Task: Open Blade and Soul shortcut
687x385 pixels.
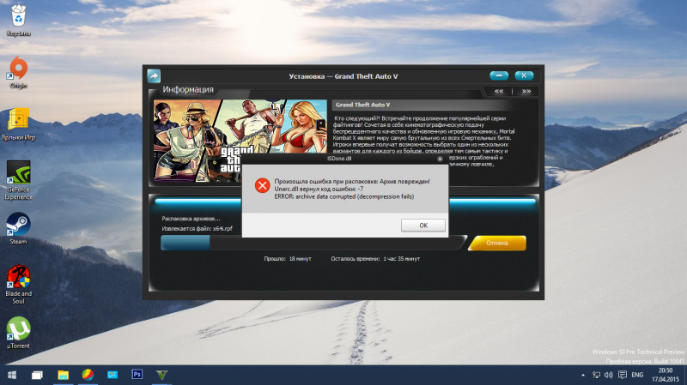Action: pyautogui.click(x=18, y=285)
